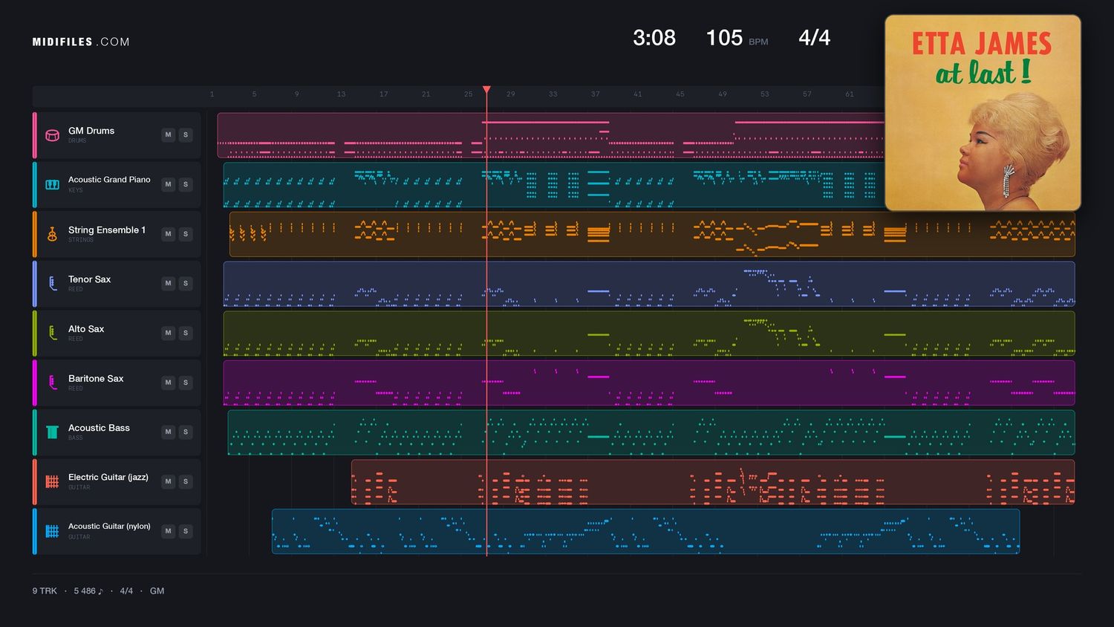Viewport: 1114px width, 627px height.
Task: Click the Acoustic Guitar (nylon) blue MIDI clip
Action: coord(646,531)
